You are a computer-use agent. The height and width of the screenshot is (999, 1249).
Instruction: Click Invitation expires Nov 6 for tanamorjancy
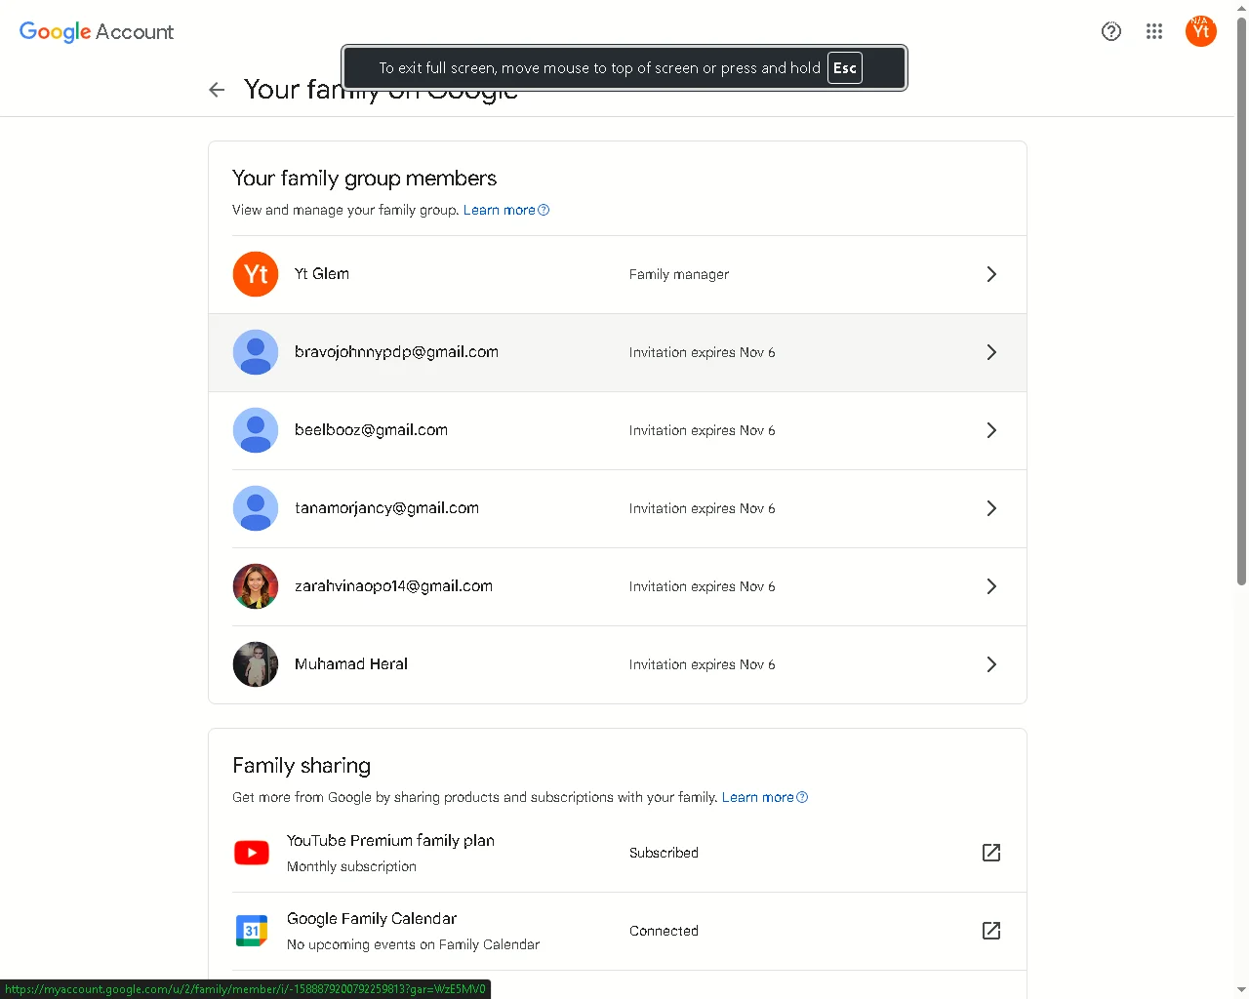(x=703, y=508)
